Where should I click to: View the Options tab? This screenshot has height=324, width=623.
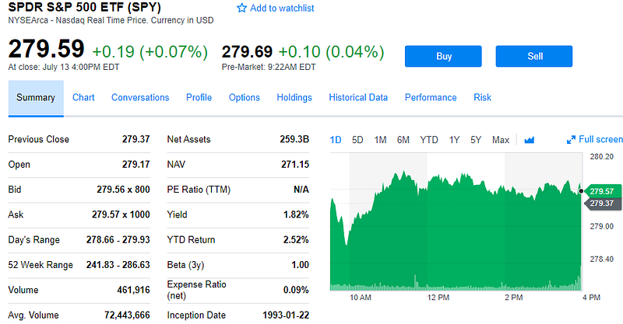click(x=245, y=98)
